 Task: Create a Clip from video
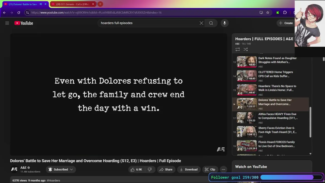tap(210, 170)
